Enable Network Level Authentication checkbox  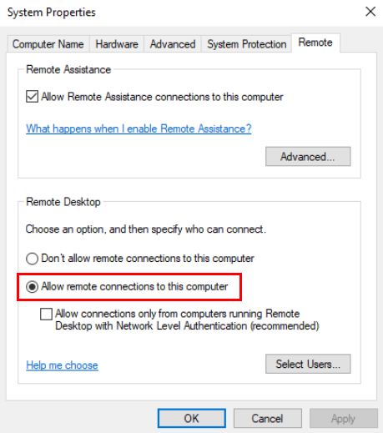46,314
